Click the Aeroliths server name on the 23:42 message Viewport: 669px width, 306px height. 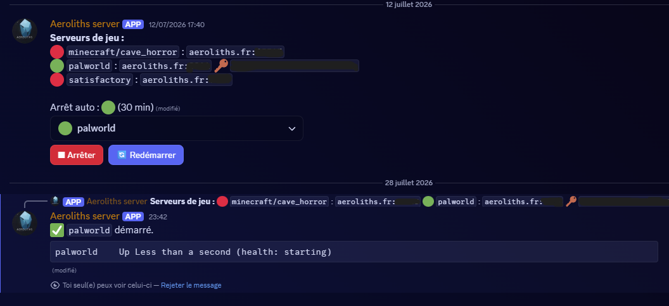(84, 216)
